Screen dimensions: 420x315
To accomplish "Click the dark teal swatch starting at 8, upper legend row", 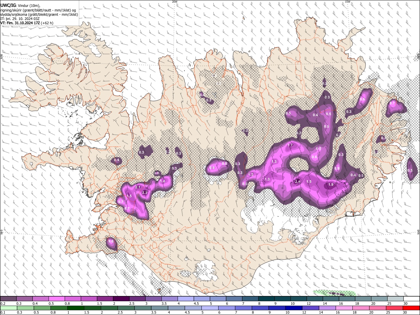I will [266, 299].
